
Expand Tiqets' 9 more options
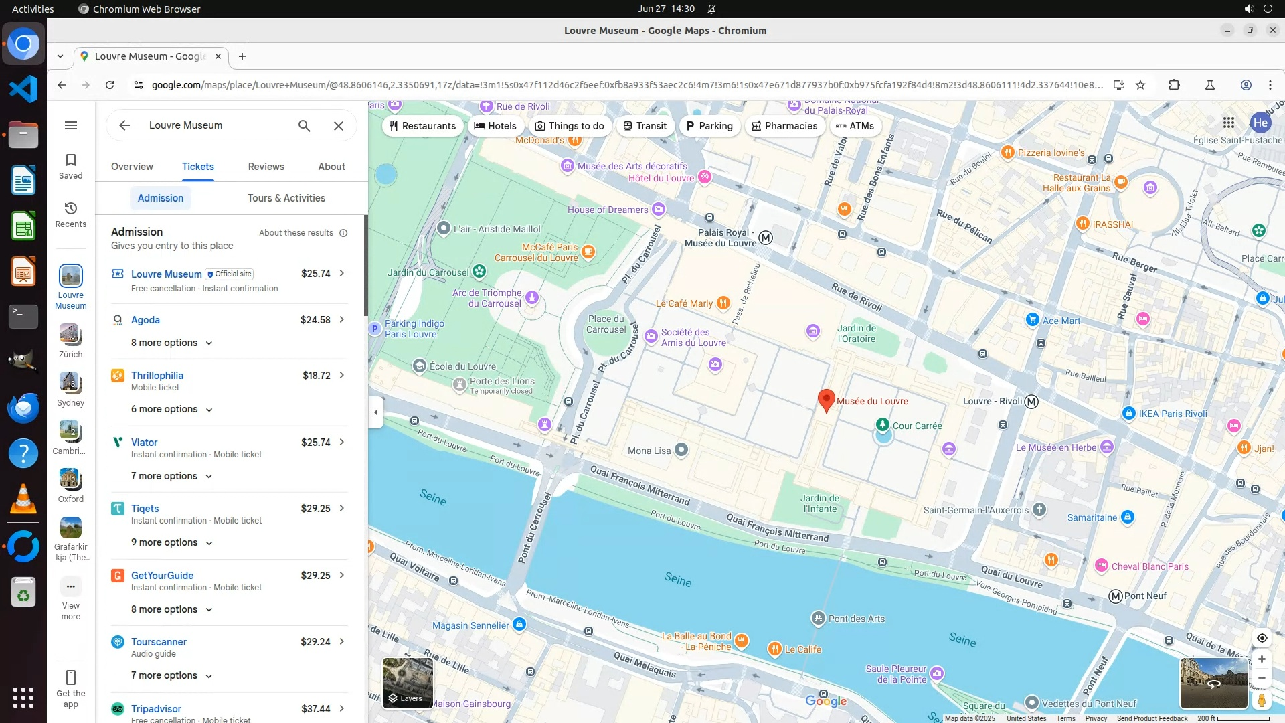pos(171,542)
